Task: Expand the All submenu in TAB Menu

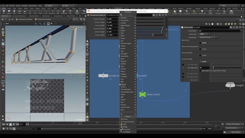Action: [128, 114]
